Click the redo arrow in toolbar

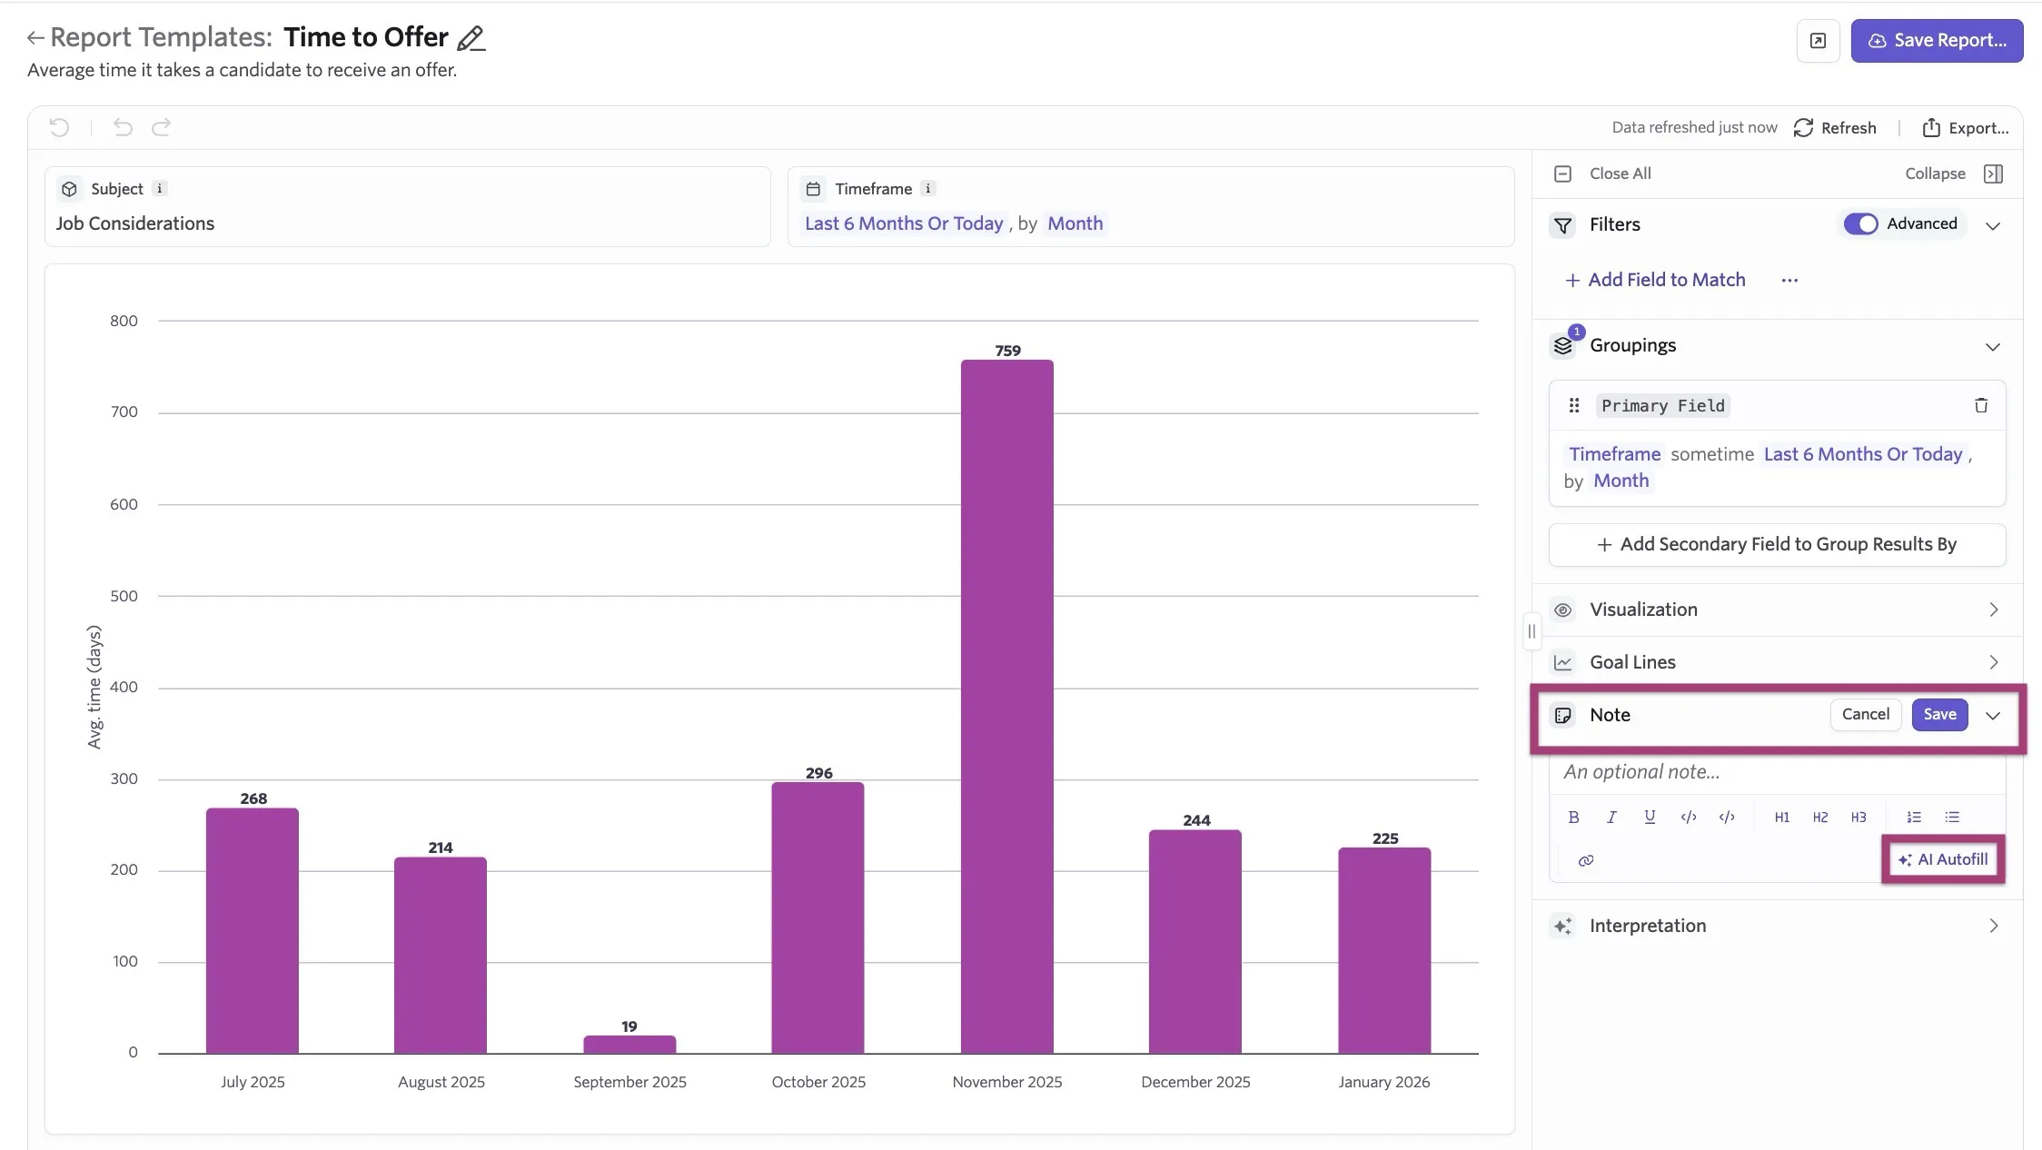161,127
